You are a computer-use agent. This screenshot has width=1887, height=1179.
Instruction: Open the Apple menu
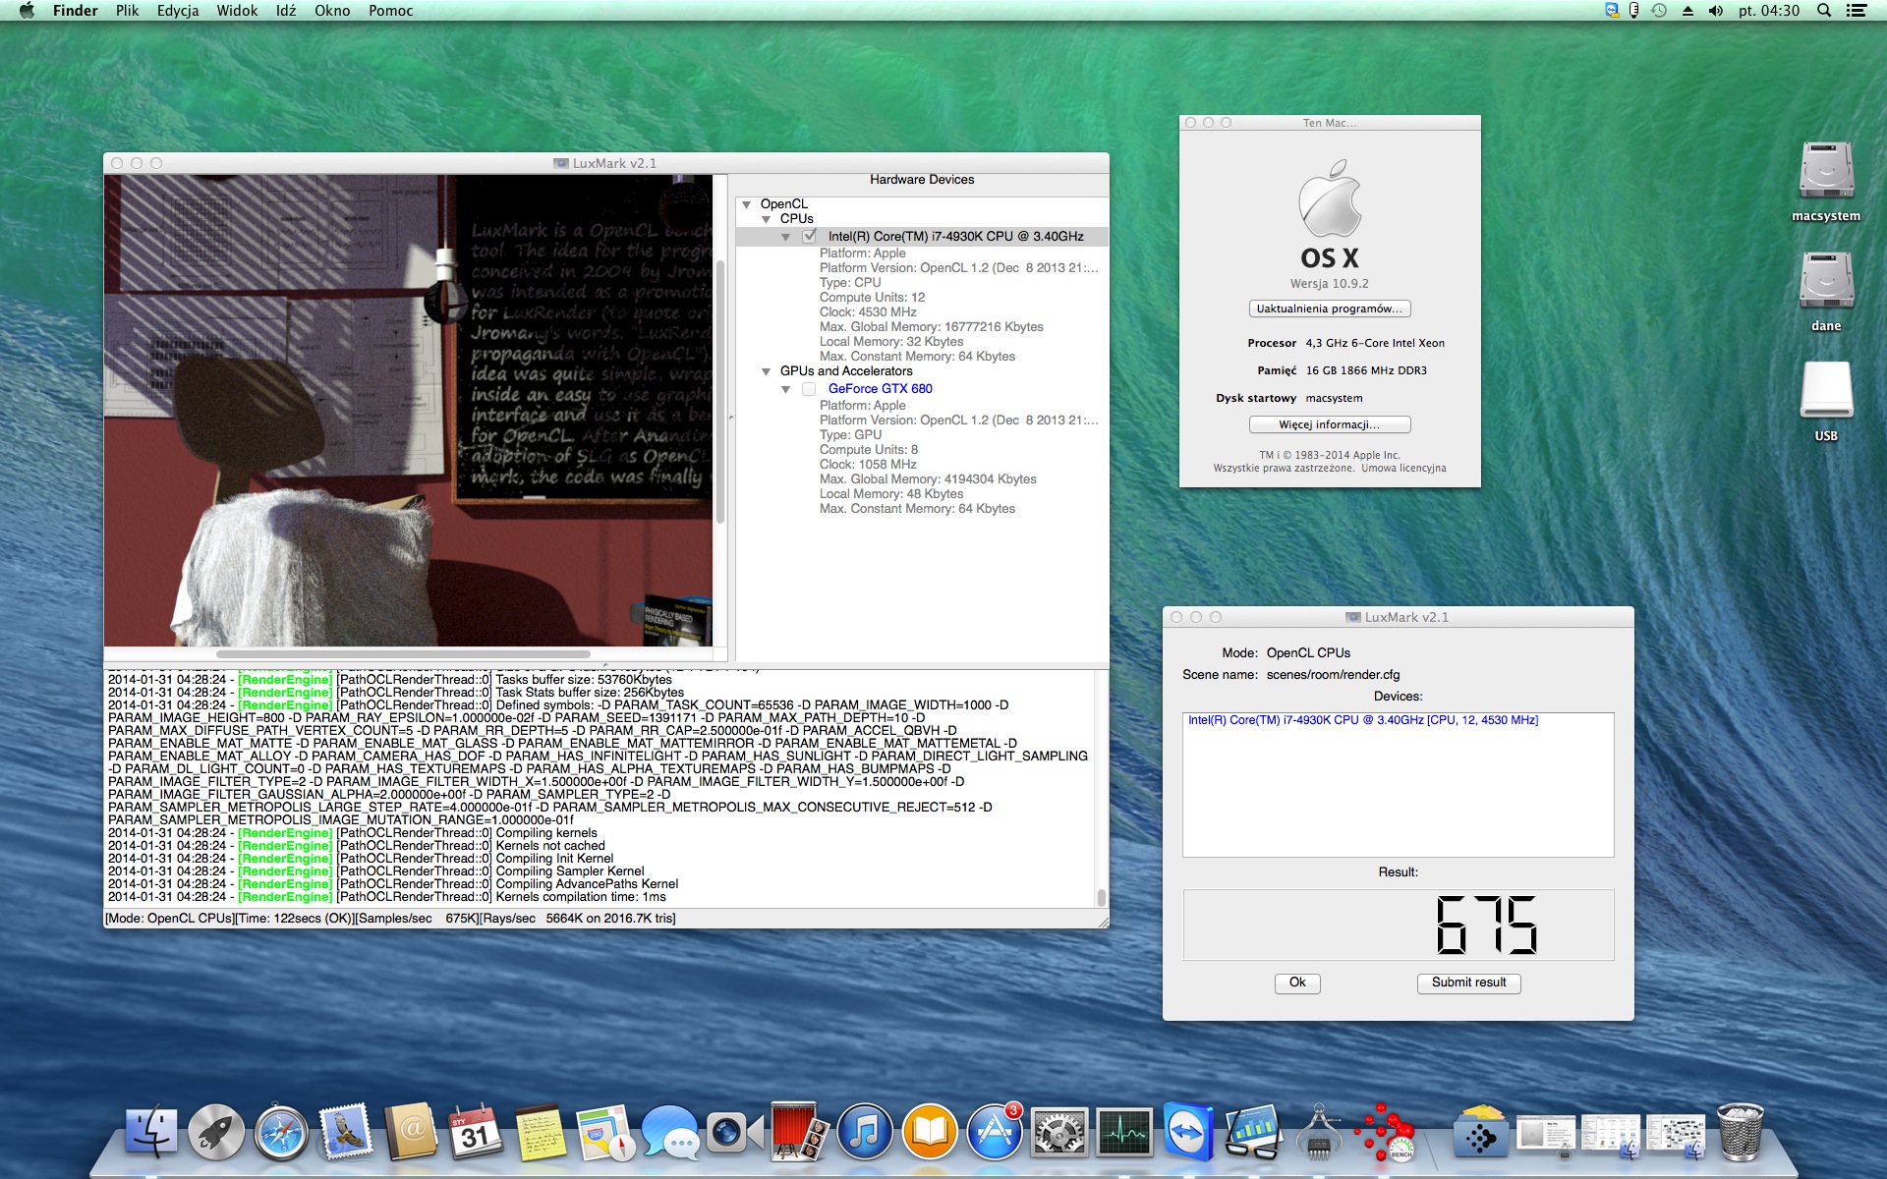(27, 11)
